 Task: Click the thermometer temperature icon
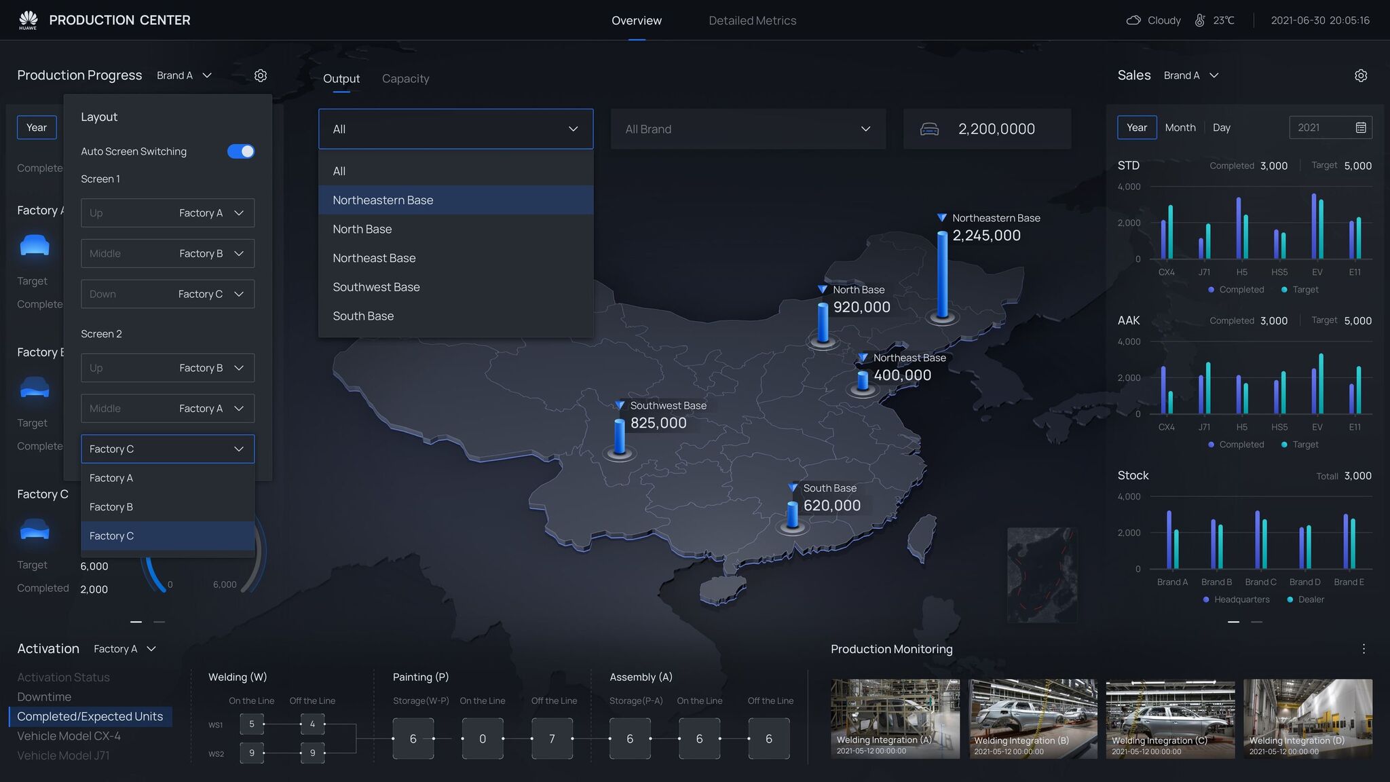[1200, 20]
